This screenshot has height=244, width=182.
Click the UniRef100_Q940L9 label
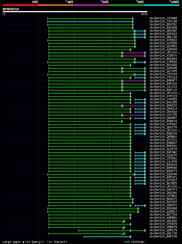163,109
